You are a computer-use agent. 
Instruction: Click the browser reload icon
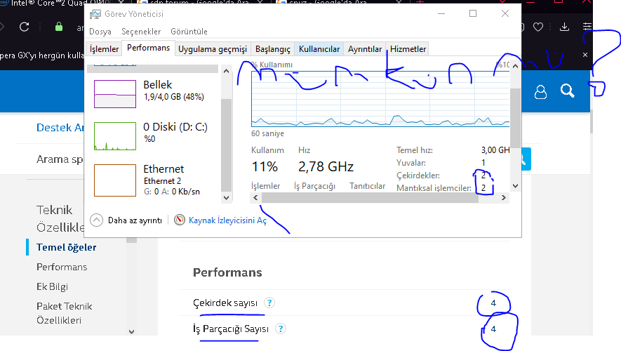coord(24,27)
